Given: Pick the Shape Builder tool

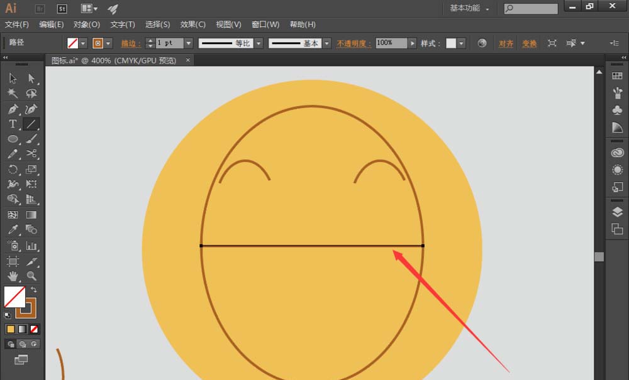Looking at the screenshot, I should tap(13, 199).
